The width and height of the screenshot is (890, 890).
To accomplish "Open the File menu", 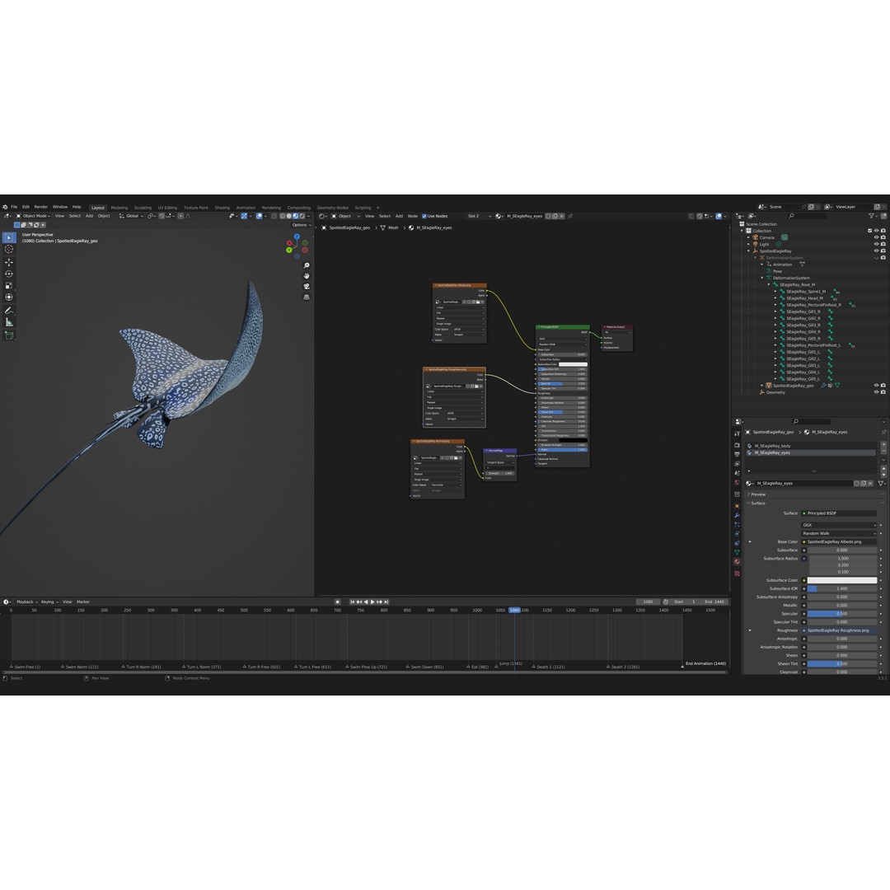I will pyautogui.click(x=14, y=207).
